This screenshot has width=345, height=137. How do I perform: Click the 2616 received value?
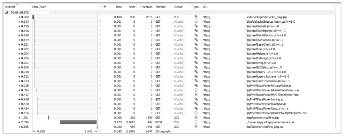tap(149, 17)
